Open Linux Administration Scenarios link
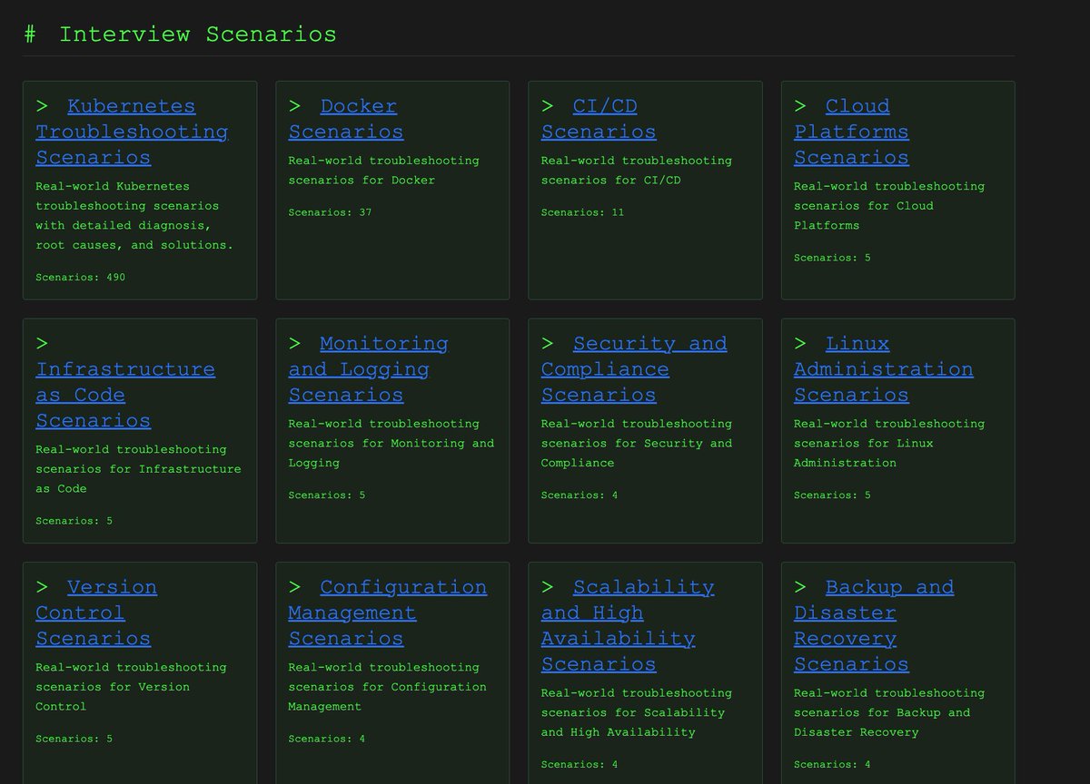The height and width of the screenshot is (784, 1090). (884, 369)
